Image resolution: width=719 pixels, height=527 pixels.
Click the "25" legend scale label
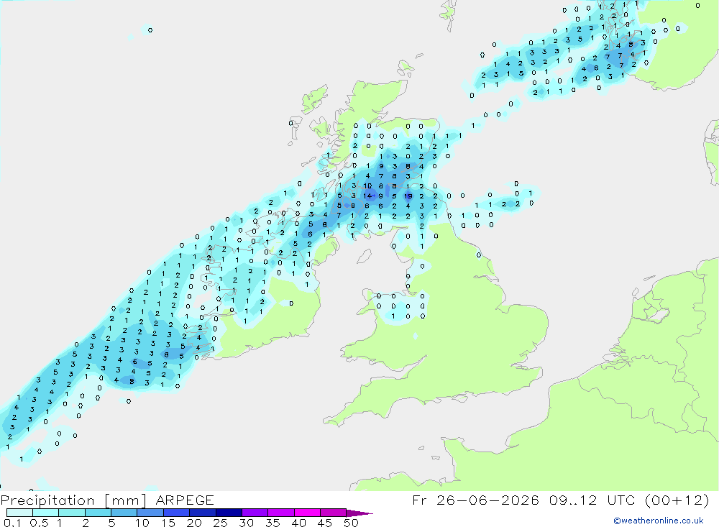point(220,523)
